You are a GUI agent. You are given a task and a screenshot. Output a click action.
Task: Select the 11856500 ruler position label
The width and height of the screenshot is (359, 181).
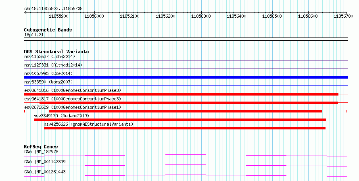[272, 16]
